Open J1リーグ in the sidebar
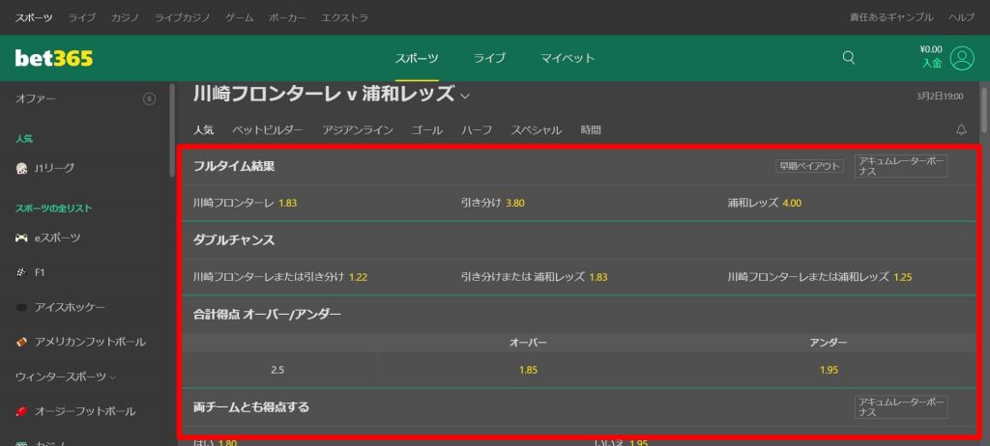The image size is (990, 446). pyautogui.click(x=54, y=168)
